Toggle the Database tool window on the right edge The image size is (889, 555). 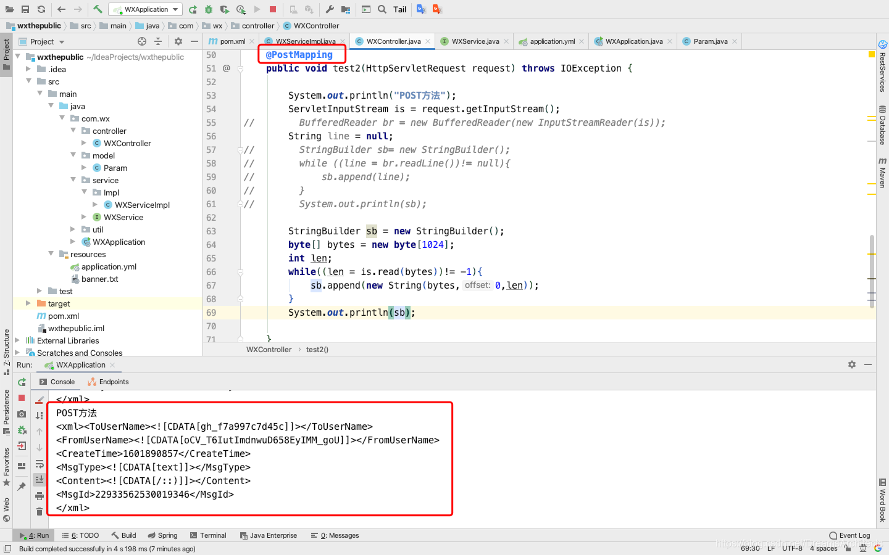click(x=882, y=125)
